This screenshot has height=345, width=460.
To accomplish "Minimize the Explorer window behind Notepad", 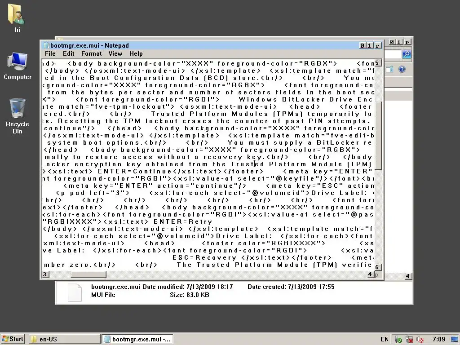I will tap(392, 42).
